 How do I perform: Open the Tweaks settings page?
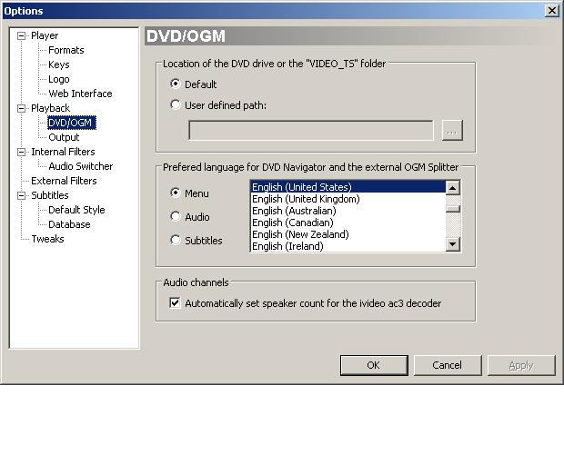47,239
